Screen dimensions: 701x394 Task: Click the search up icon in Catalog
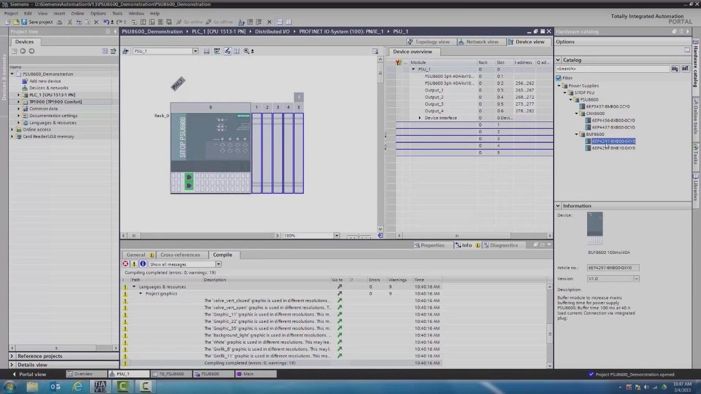click(685, 69)
